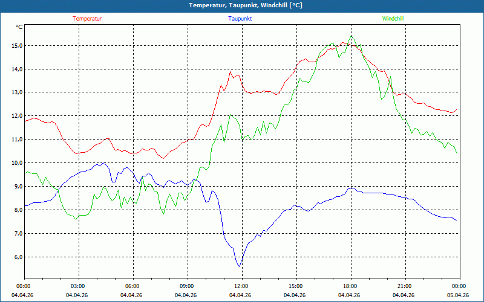Click the 12,0 y-axis value

click(17, 116)
